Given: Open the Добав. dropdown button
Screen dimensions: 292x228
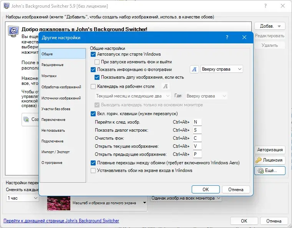Looking at the screenshot, I should pyautogui.click(x=270, y=26).
